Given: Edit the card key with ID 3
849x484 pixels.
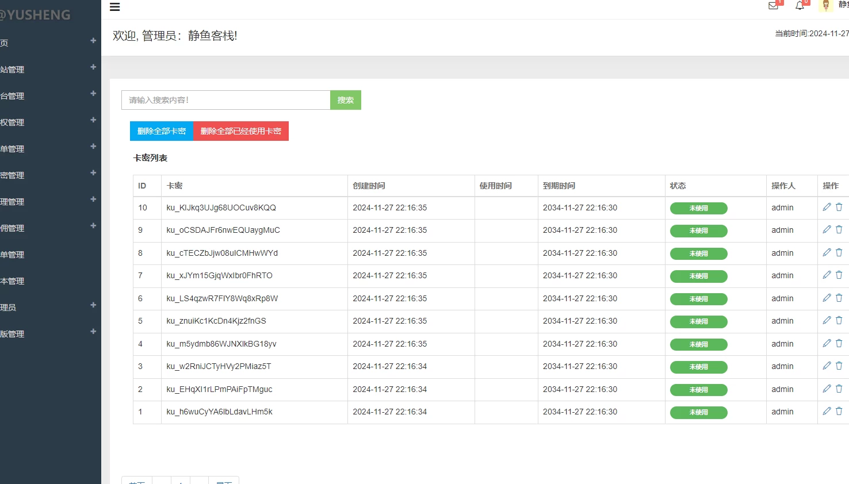Looking at the screenshot, I should (827, 366).
